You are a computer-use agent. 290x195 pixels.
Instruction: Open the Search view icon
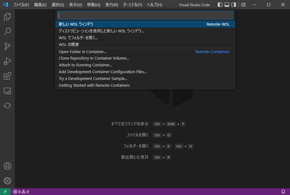pos(7,31)
